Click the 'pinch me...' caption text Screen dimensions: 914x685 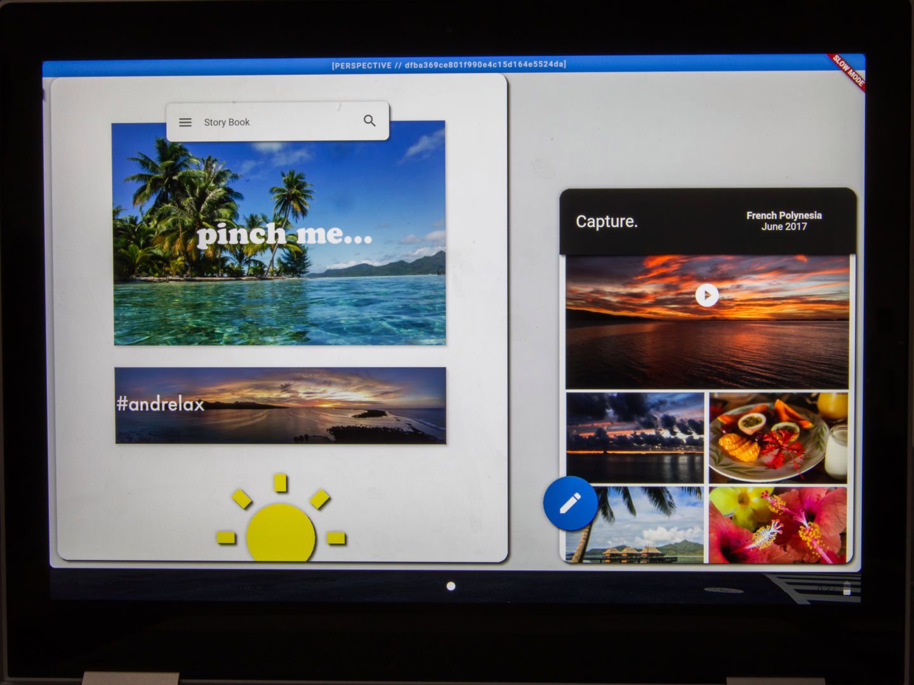point(284,235)
